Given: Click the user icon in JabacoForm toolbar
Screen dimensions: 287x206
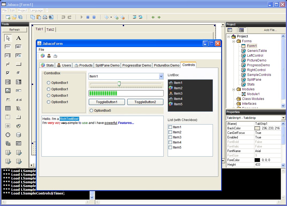Looking at the screenshot, I should click(x=49, y=56).
